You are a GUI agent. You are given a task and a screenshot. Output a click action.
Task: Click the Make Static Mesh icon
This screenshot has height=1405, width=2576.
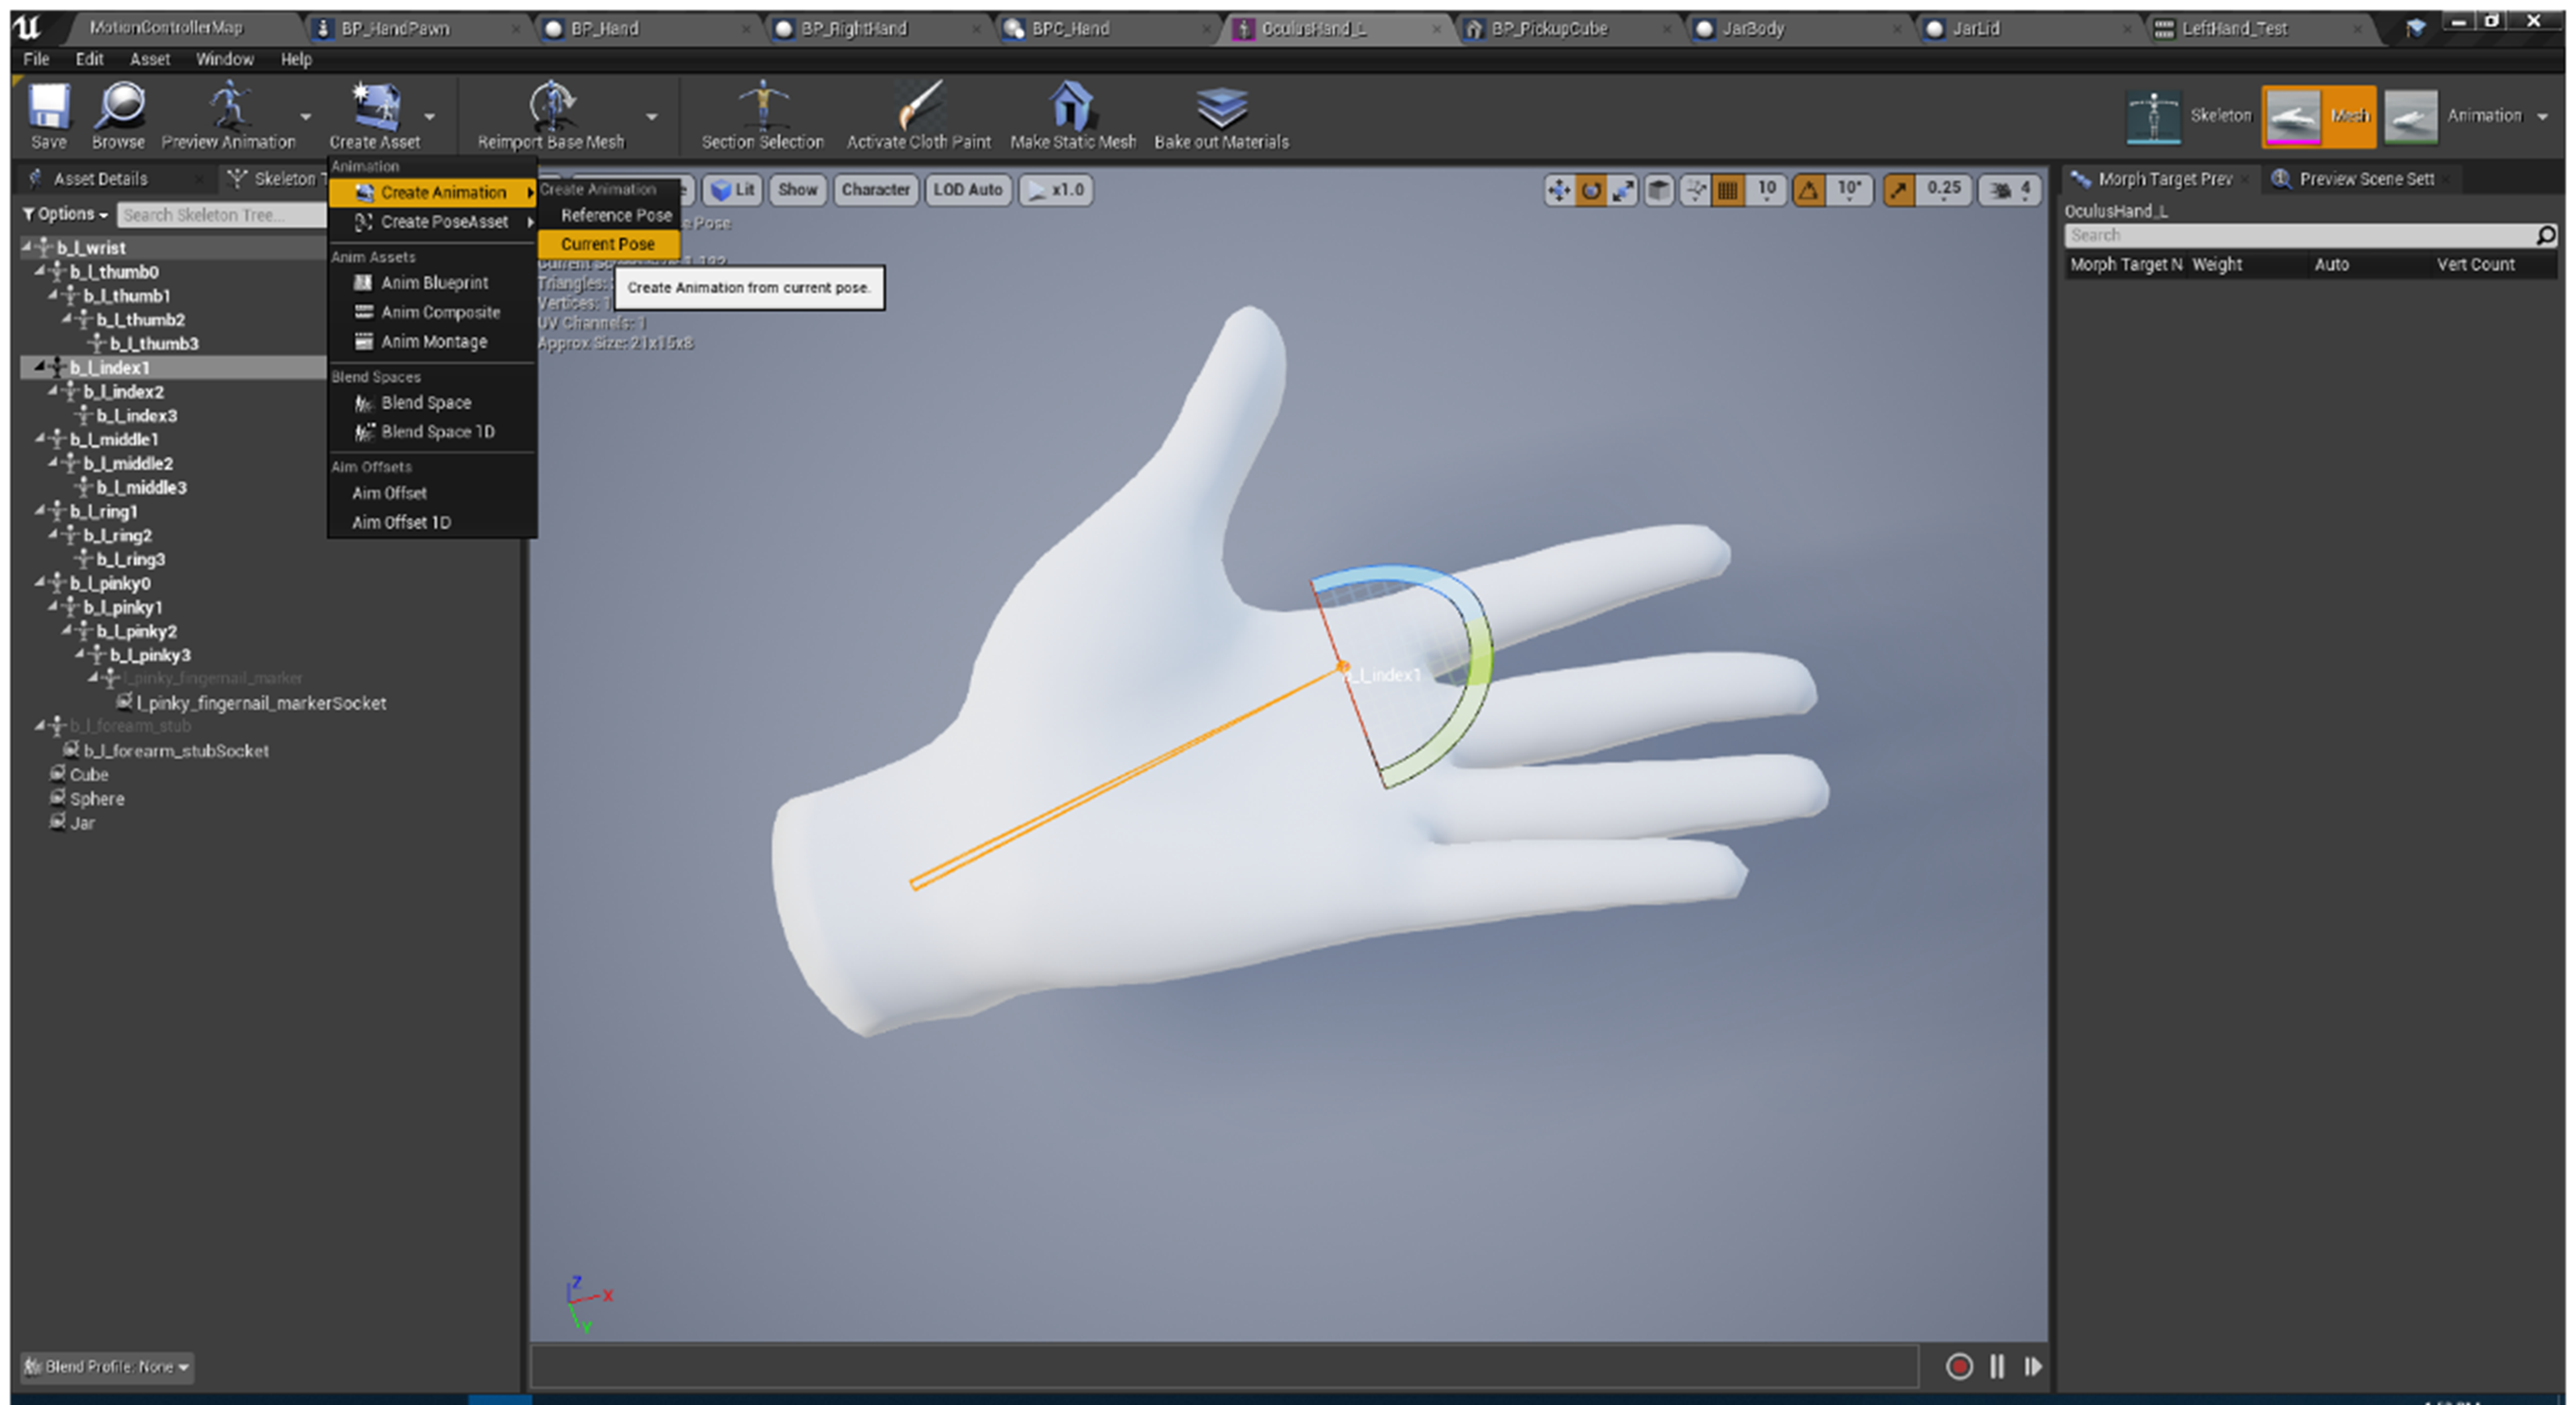[1072, 106]
